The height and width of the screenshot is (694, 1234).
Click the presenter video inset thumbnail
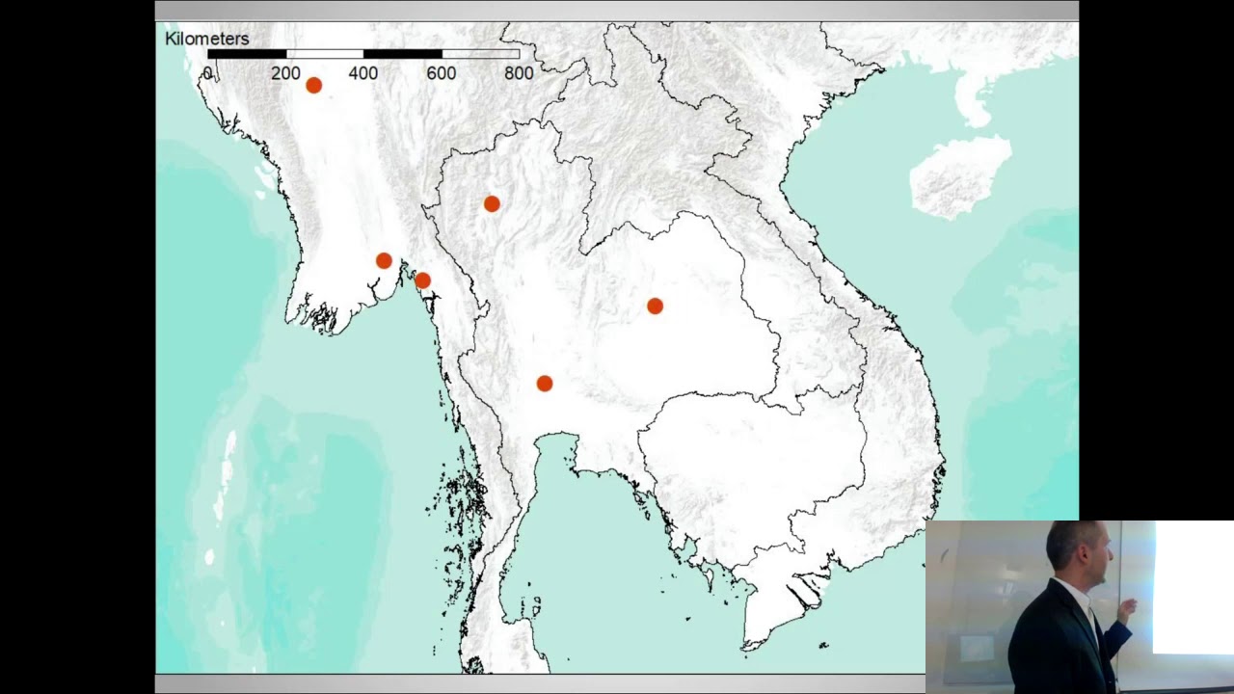point(1080,607)
